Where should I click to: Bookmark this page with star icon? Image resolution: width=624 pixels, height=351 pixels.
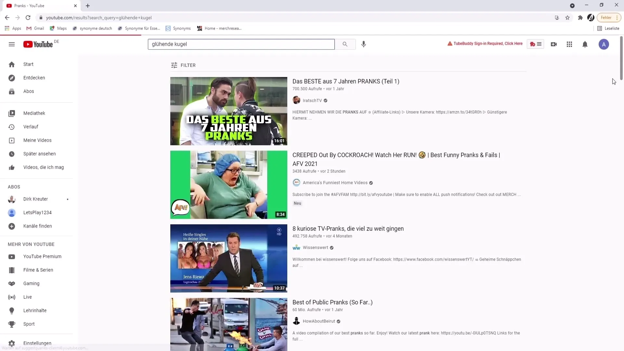[567, 18]
